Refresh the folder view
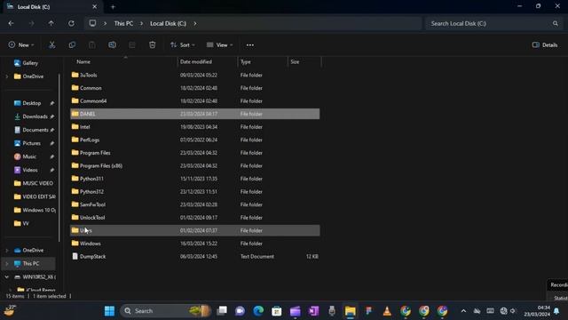The height and width of the screenshot is (320, 568). click(x=71, y=24)
